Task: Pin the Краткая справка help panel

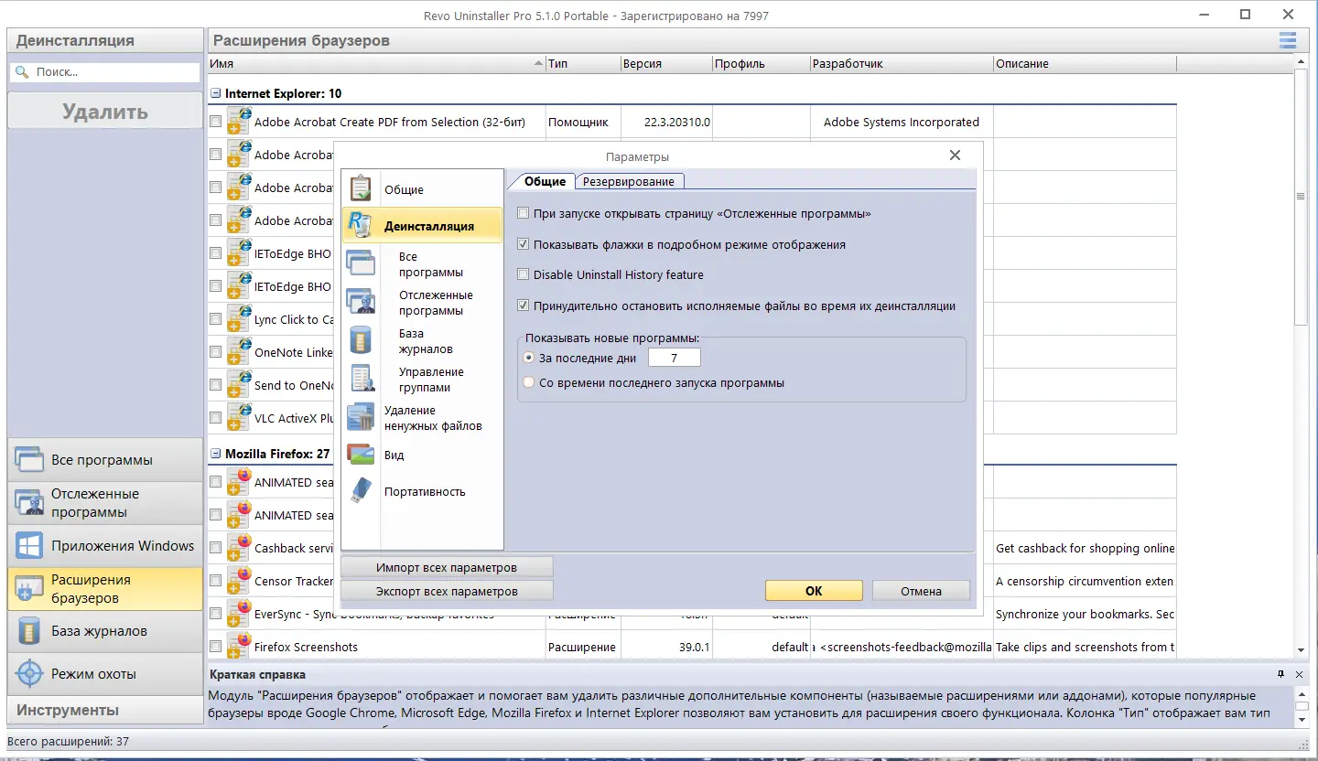Action: pyautogui.click(x=1280, y=674)
